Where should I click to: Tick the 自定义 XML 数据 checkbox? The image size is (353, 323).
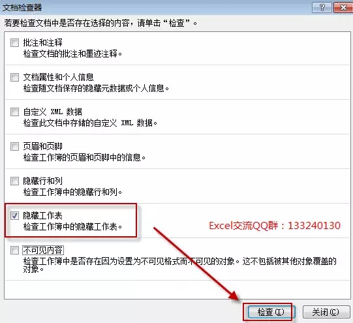(14, 112)
